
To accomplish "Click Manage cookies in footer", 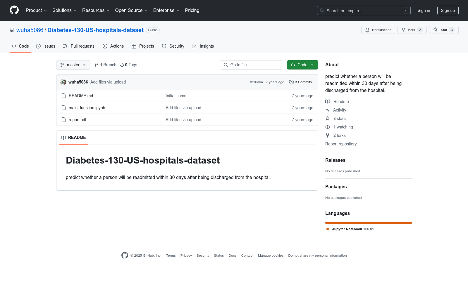I will pyautogui.click(x=271, y=255).
